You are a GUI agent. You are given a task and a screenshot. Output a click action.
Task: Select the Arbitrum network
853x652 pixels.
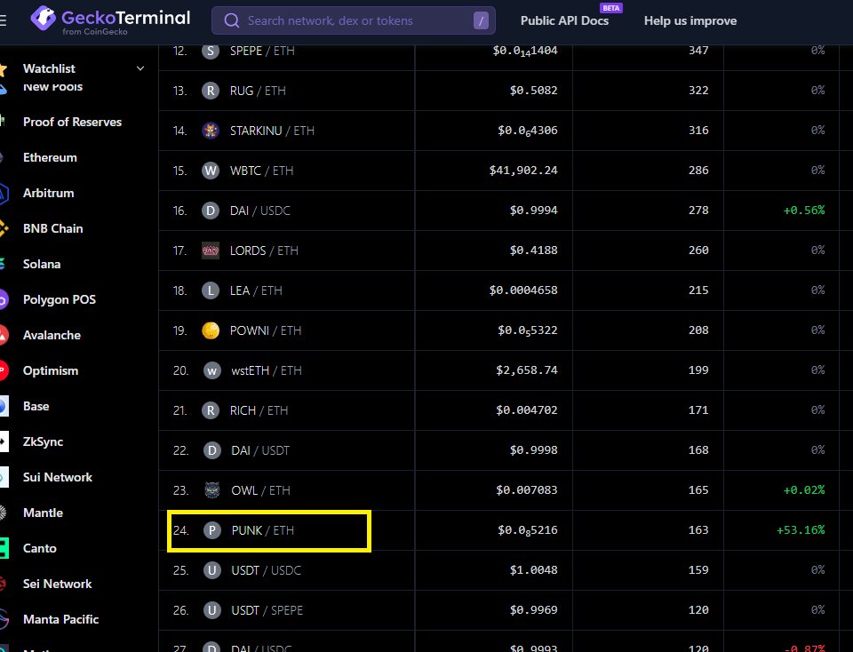coord(48,193)
